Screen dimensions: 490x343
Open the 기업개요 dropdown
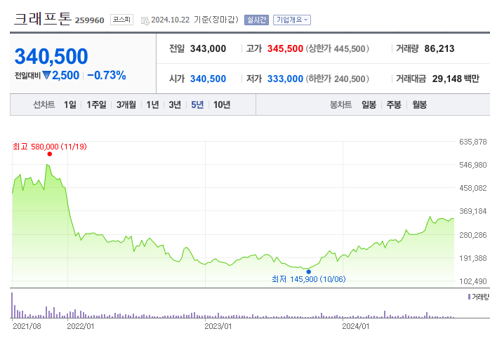point(292,20)
